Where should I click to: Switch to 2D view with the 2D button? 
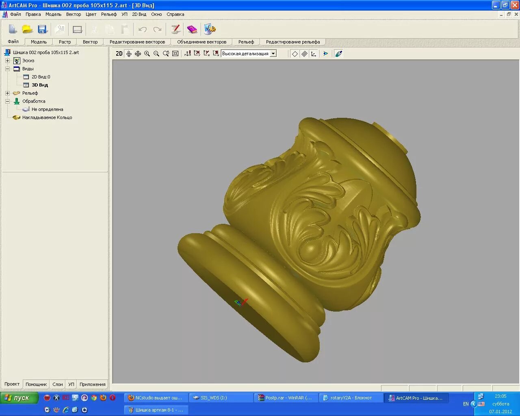[x=119, y=54]
